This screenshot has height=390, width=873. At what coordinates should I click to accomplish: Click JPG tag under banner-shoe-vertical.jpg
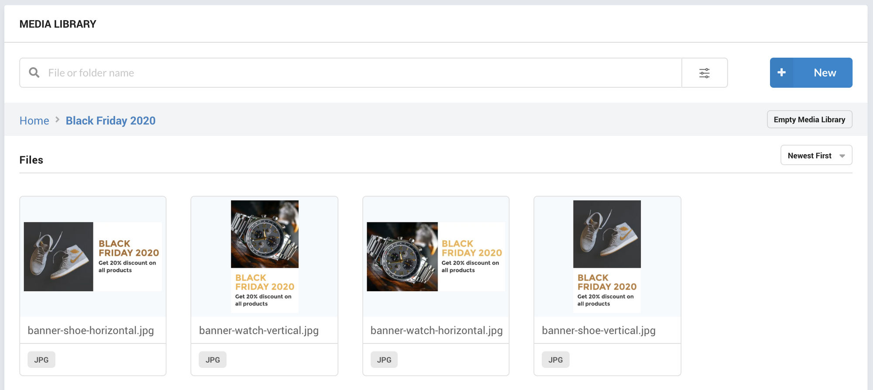coord(556,360)
